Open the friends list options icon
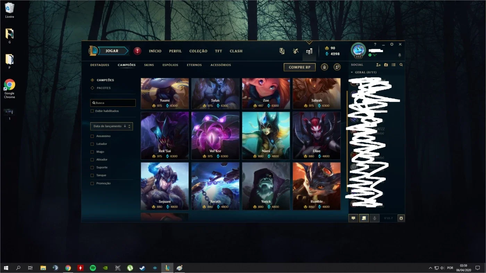 pos(394,65)
